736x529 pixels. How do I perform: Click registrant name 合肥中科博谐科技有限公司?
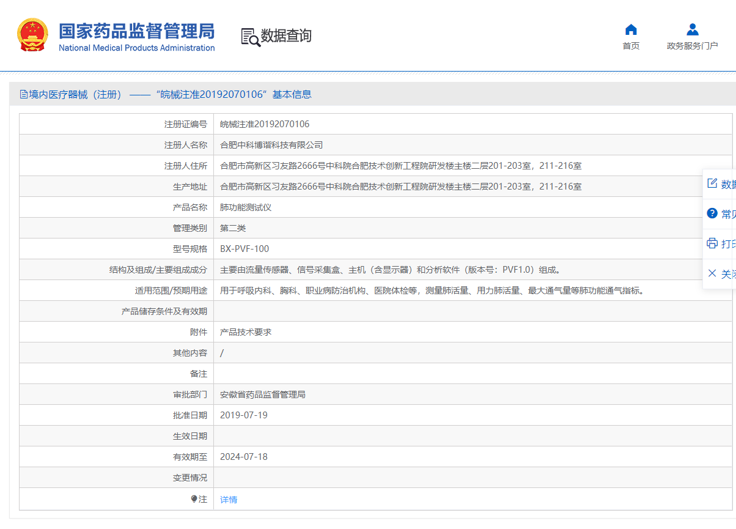pyautogui.click(x=271, y=145)
